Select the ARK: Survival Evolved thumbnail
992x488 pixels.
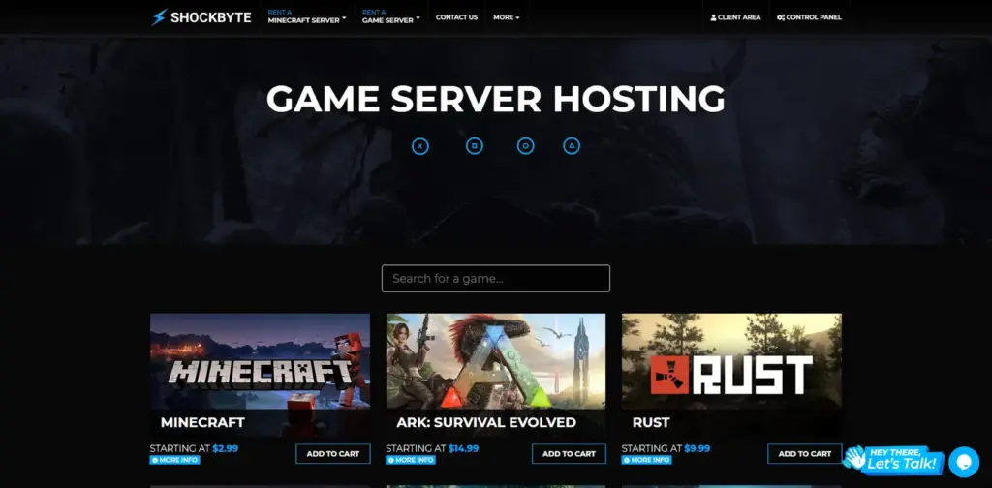point(495,361)
